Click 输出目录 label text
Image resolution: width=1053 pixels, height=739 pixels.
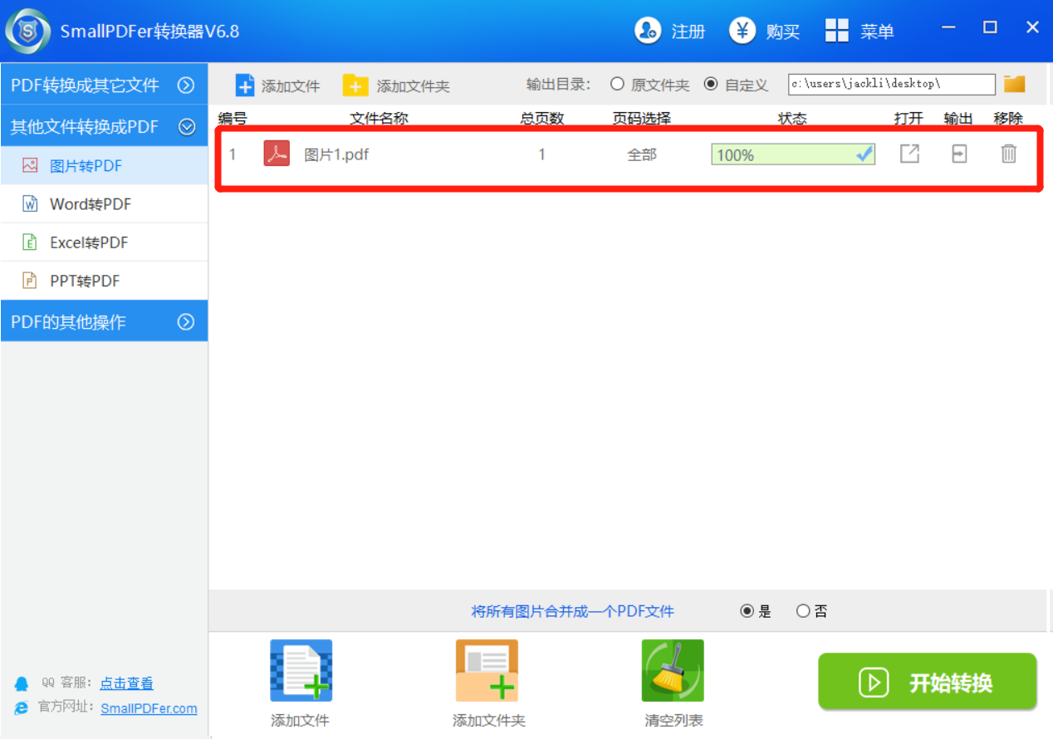pos(558,85)
